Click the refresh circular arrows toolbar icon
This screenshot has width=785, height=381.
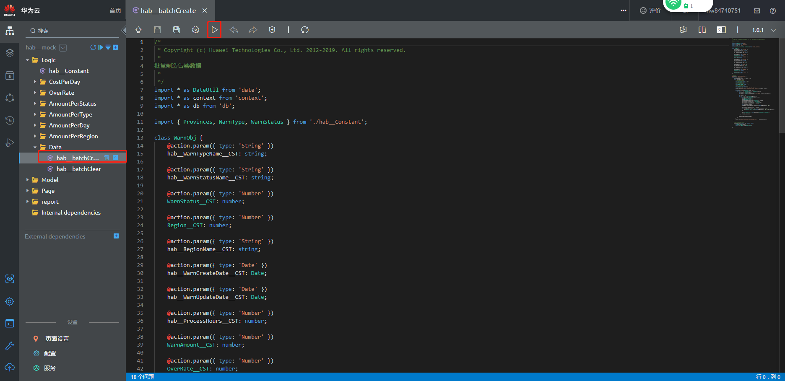coord(305,30)
